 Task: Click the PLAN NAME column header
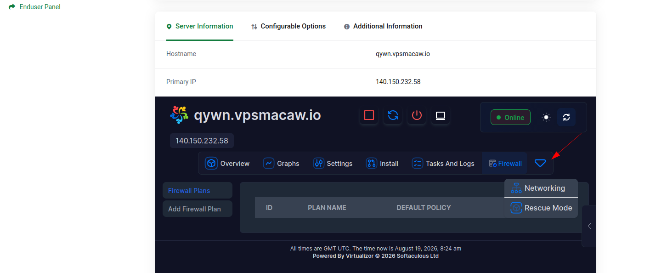[x=327, y=208]
